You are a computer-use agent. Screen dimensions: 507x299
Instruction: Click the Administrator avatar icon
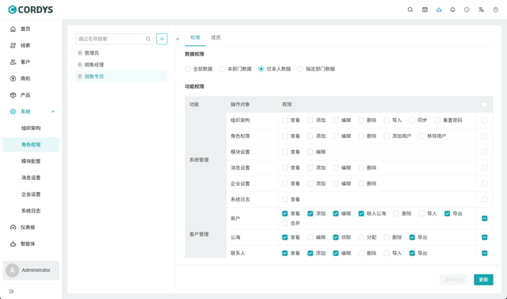[x=13, y=270]
